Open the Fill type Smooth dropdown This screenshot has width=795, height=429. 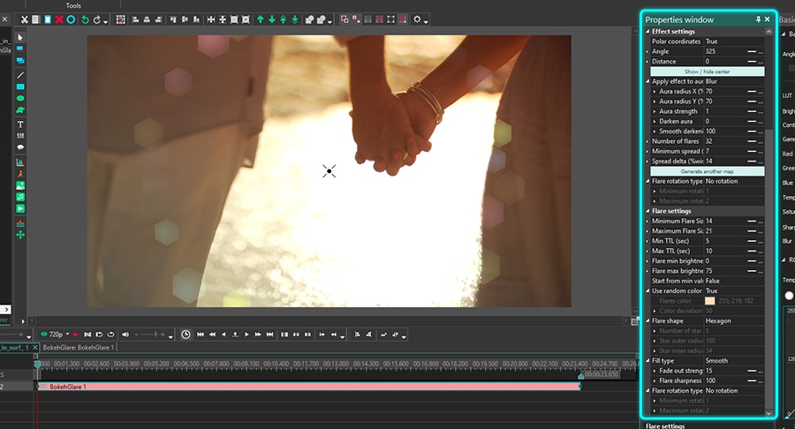pyautogui.click(x=734, y=361)
